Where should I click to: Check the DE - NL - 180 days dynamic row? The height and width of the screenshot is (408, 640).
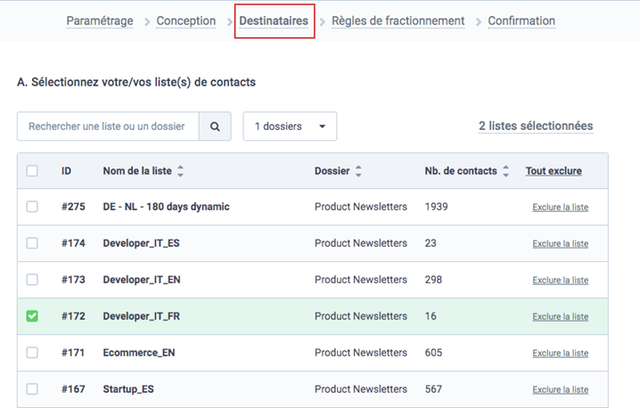click(32, 207)
